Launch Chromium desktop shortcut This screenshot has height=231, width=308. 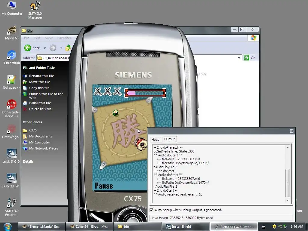[x=12, y=57]
